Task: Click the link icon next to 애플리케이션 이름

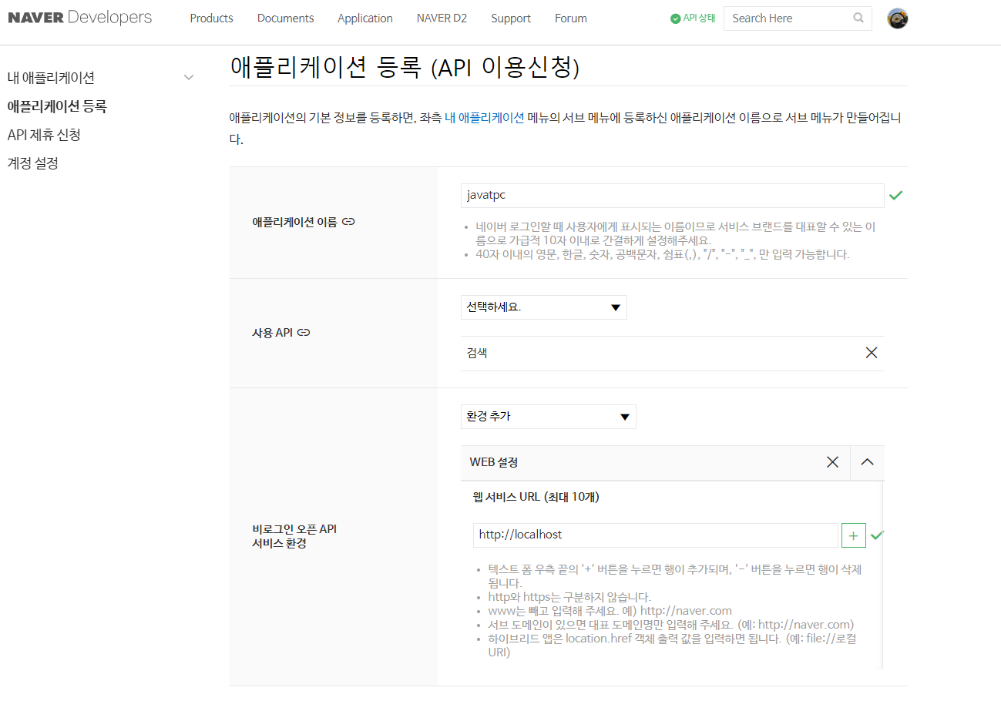Action: coord(348,222)
